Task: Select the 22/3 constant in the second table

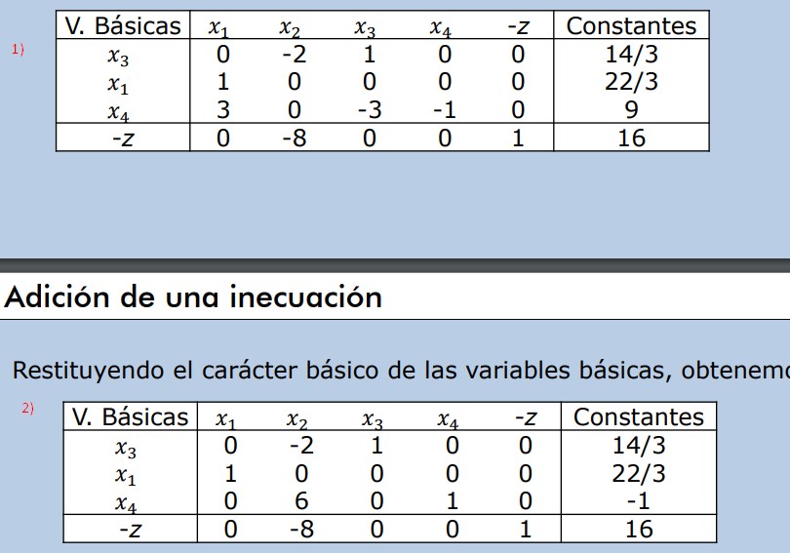Action: (638, 475)
